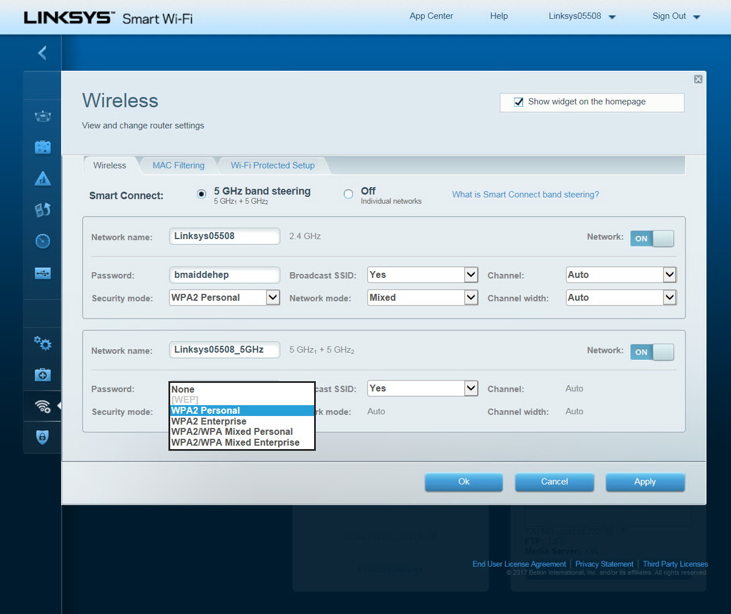731x614 pixels.
Task: Open Third Party Licenses link
Action: tap(675, 564)
